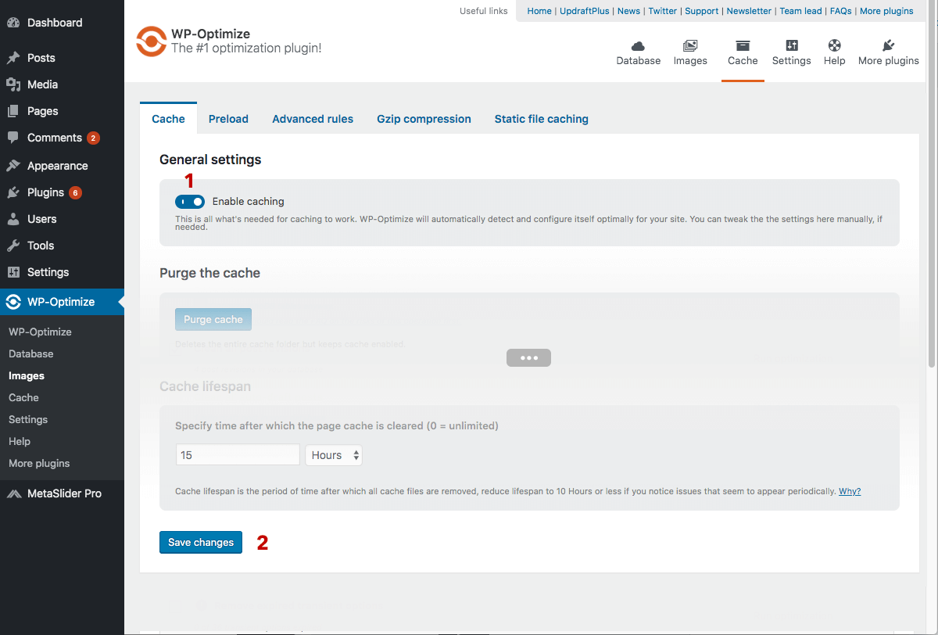Viewport: 938px width, 635px height.
Task: Open the Support useful link
Action: 702,11
